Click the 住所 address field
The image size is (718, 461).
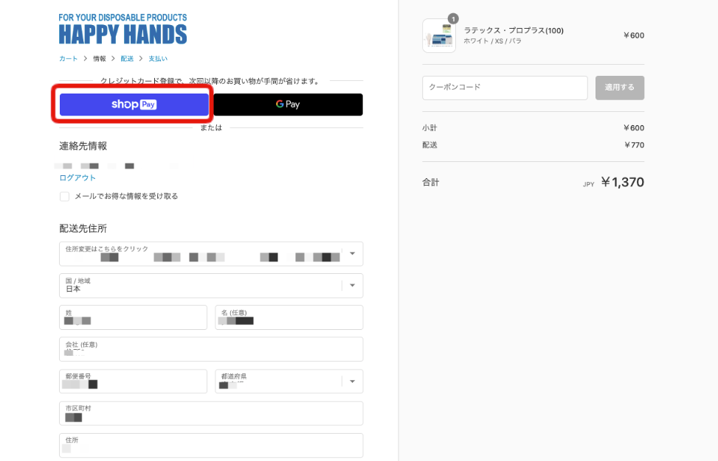(x=211, y=445)
